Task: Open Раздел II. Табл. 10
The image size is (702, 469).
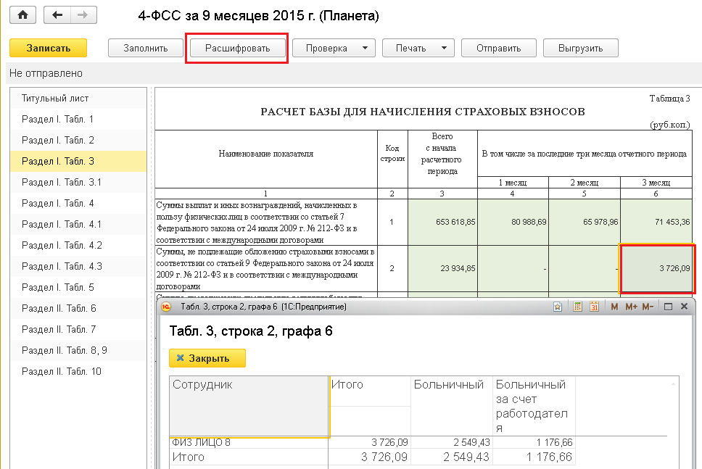Action: (x=78, y=371)
